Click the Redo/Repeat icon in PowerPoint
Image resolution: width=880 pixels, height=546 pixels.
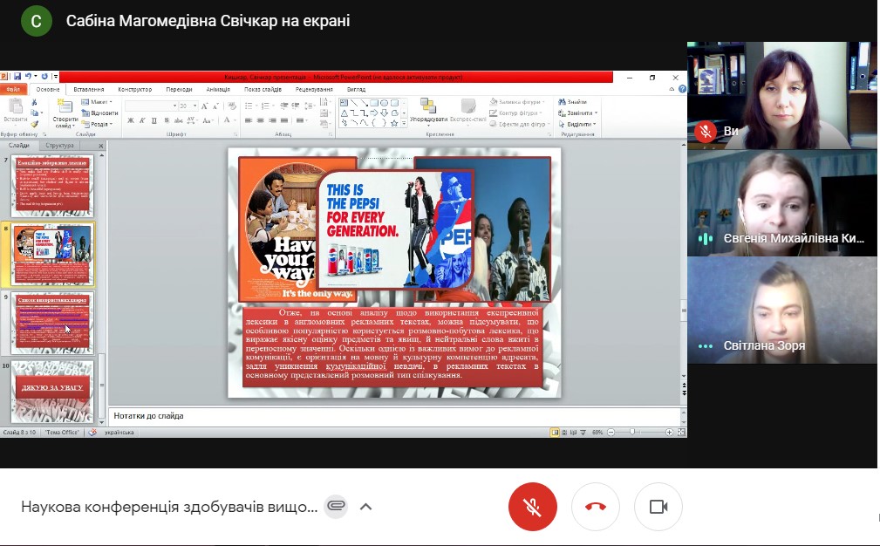pyautogui.click(x=44, y=76)
